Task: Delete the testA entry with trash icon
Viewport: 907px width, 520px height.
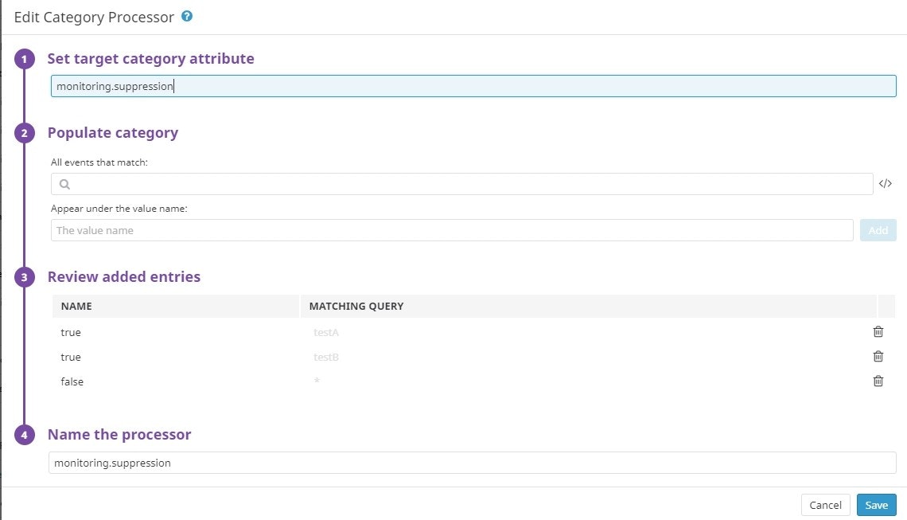Action: tap(878, 331)
